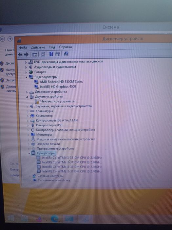Expand the Батареи node
The image size is (172, 230).
coord(26,72)
